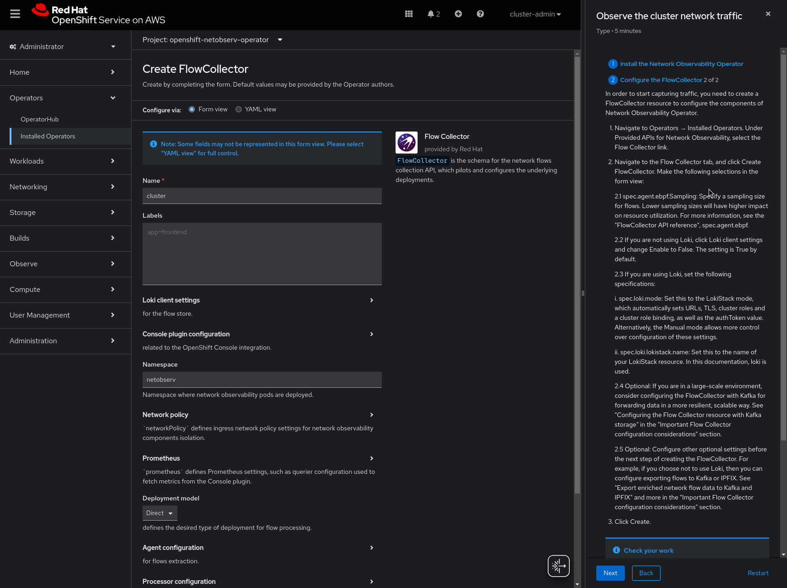Select the YAML view radio button
The height and width of the screenshot is (588, 787).
238,110
